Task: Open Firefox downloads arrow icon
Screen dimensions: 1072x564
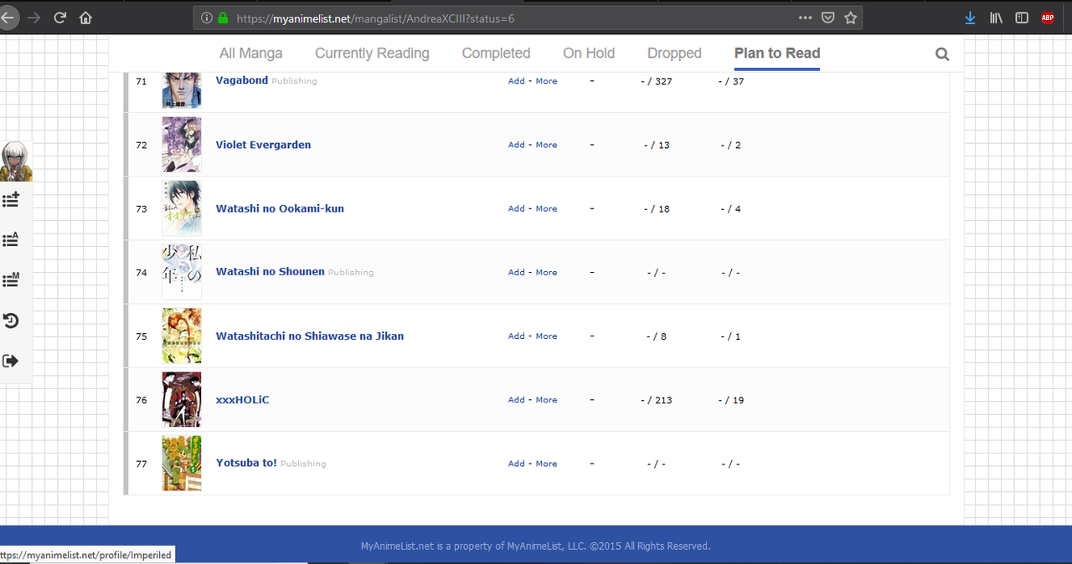Action: (970, 18)
